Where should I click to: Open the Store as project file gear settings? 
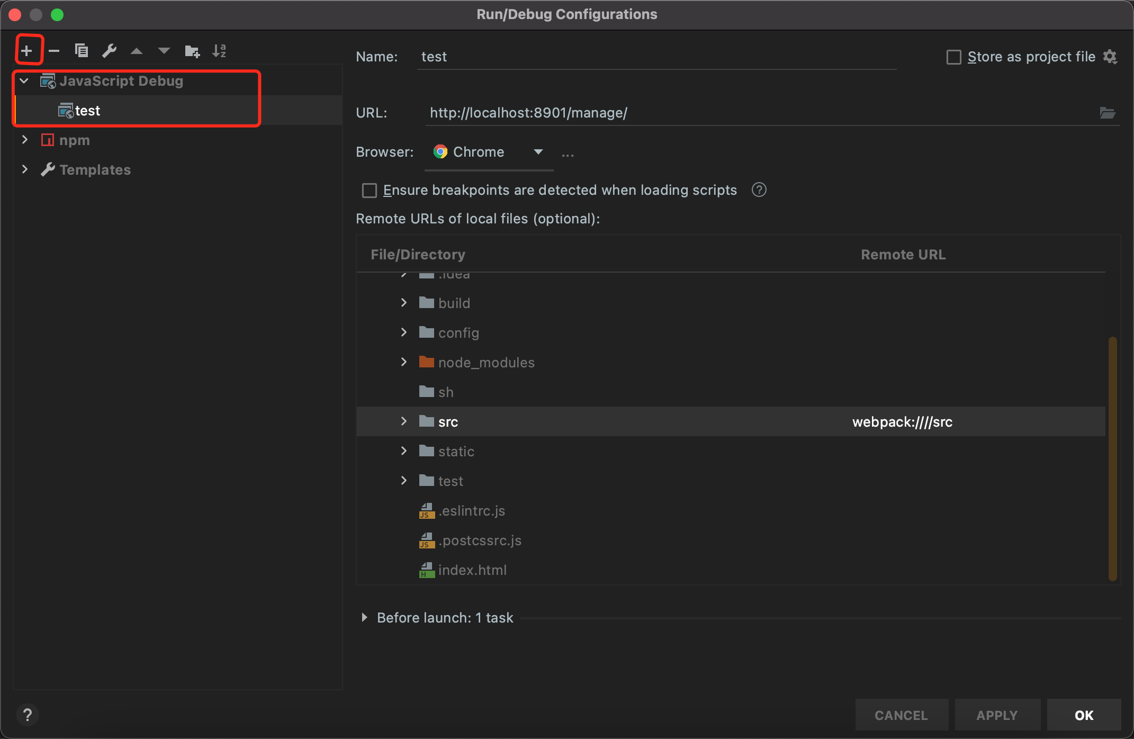click(1111, 57)
